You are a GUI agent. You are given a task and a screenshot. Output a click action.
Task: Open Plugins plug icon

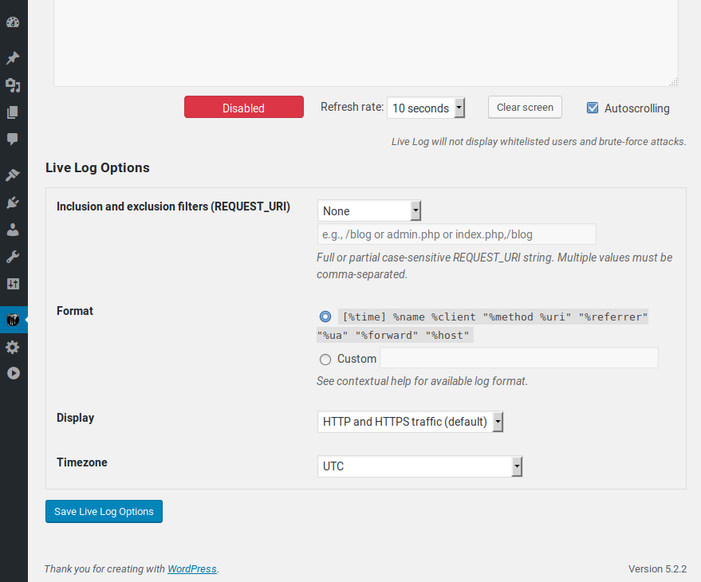tap(13, 203)
